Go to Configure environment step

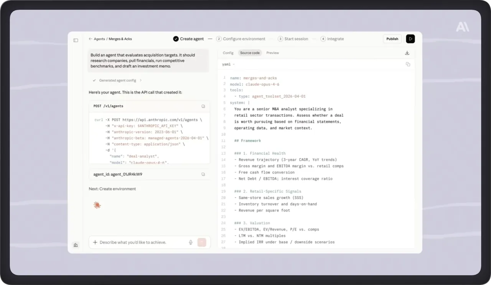click(x=241, y=39)
